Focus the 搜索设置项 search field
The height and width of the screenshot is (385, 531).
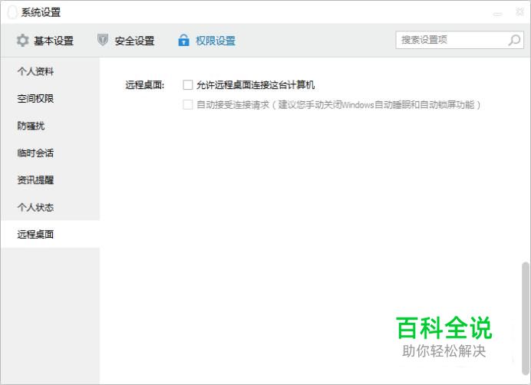pos(460,40)
